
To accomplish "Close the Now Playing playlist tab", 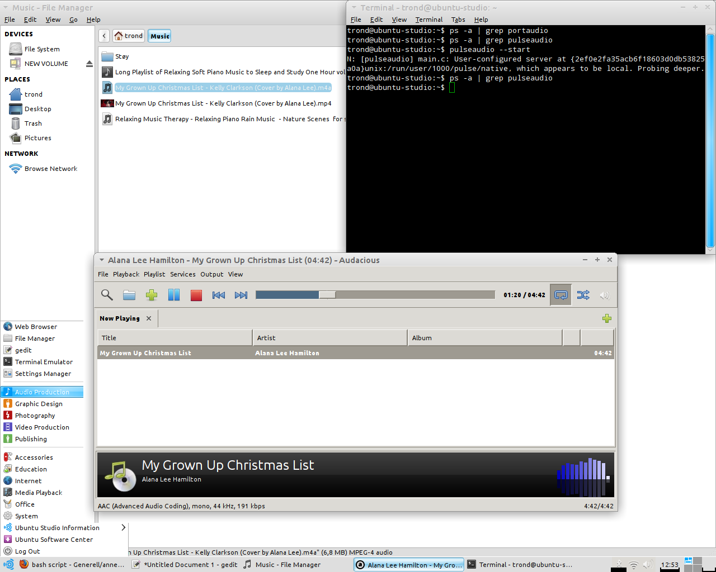I will (149, 318).
